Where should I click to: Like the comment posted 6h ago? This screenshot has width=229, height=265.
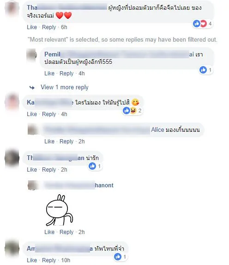point(32,27)
